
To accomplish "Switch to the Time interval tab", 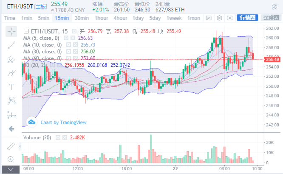I will [x=10, y=18].
